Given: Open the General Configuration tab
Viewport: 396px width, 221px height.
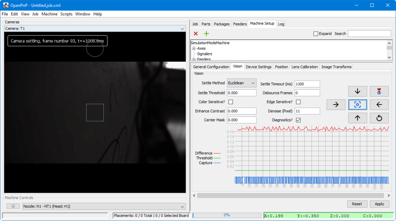Looking at the screenshot, I should [211, 67].
